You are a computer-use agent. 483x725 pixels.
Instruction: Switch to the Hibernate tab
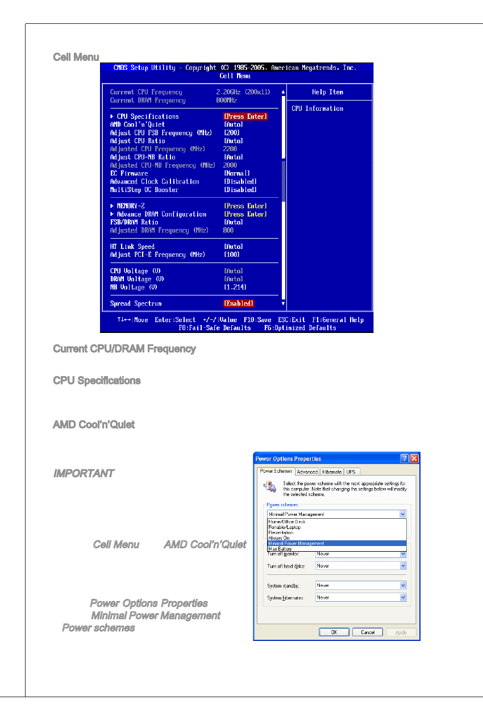[332, 472]
